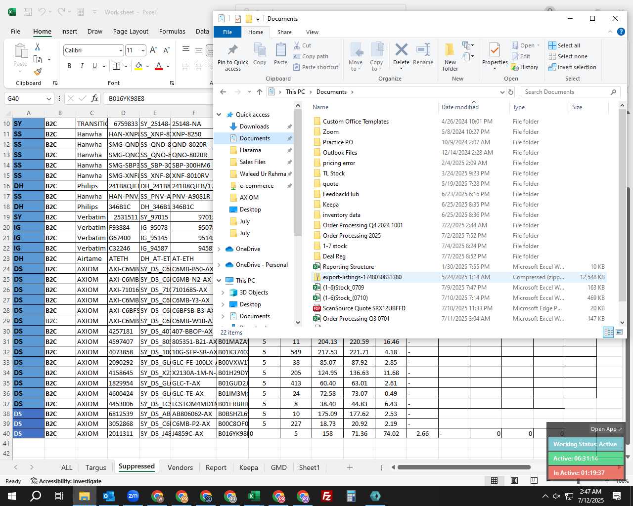
Task: Collapse the Quick access tree node
Action: click(x=219, y=115)
